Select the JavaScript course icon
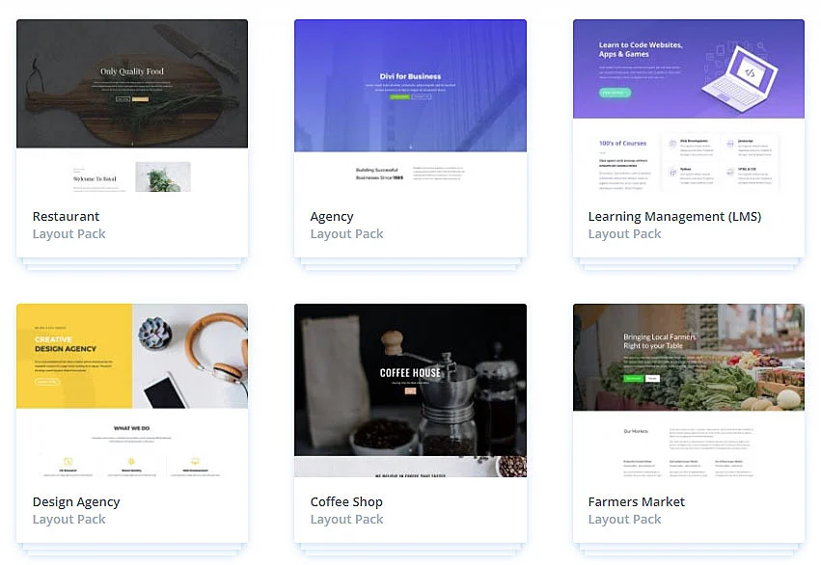The image size is (821, 565). pos(729,143)
